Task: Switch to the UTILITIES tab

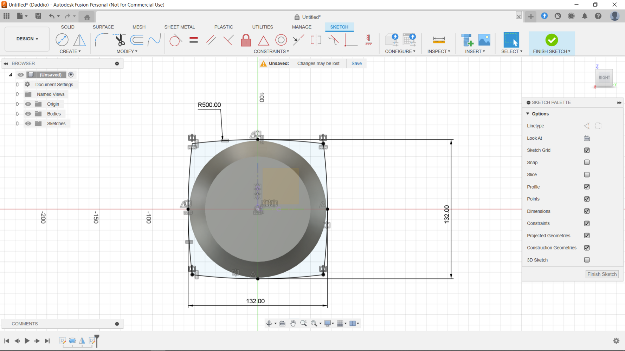Action: tap(263, 27)
